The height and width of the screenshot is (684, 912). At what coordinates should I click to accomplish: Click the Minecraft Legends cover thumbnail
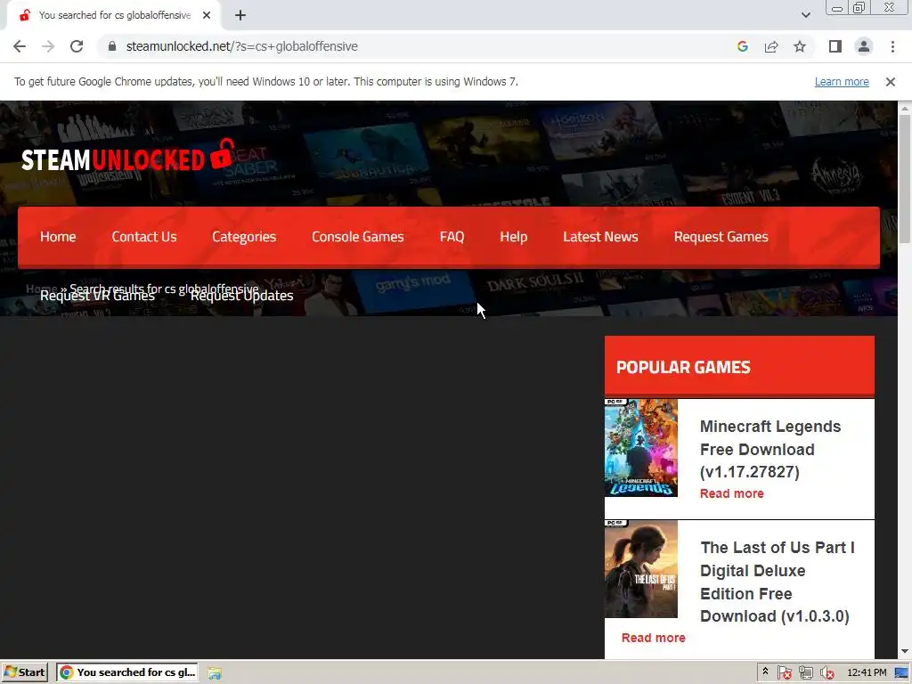coord(641,447)
